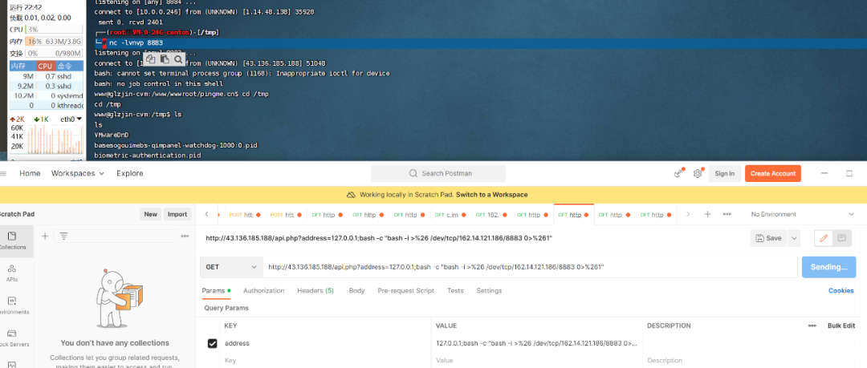Click the Create Account button
The height and width of the screenshot is (368, 867).
[x=772, y=173]
